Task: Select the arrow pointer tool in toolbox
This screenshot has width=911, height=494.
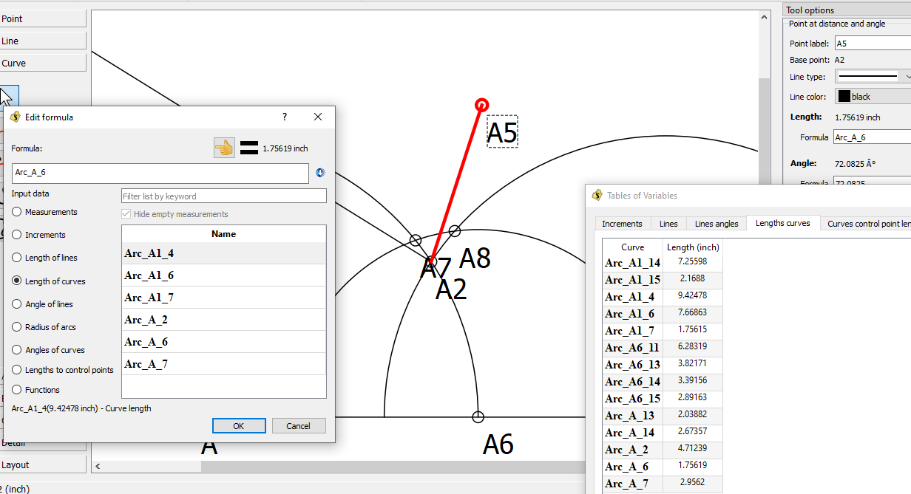Action: (x=7, y=97)
